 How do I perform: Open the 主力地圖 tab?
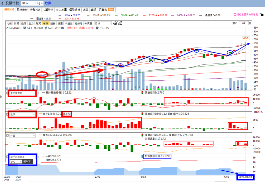coord(61,10)
